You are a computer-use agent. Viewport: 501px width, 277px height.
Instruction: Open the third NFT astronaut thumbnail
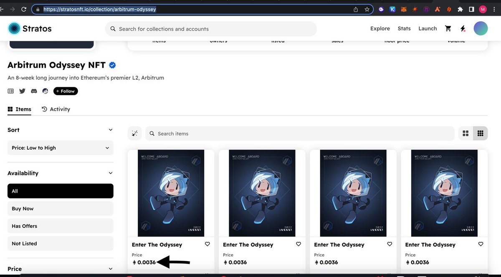(x=353, y=193)
